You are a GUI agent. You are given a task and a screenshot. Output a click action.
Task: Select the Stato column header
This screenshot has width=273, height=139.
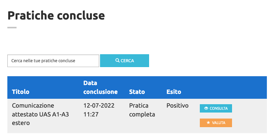pyautogui.click(x=137, y=92)
